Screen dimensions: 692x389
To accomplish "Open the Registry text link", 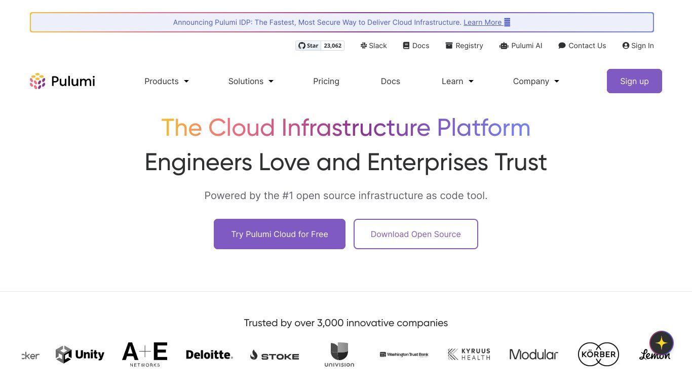I will pyautogui.click(x=469, y=46).
